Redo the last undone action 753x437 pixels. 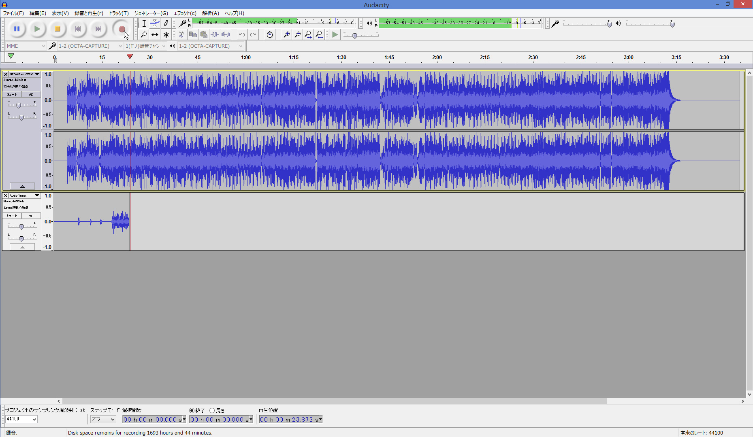253,35
